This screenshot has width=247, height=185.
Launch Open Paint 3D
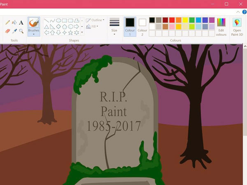pyautogui.click(x=237, y=27)
